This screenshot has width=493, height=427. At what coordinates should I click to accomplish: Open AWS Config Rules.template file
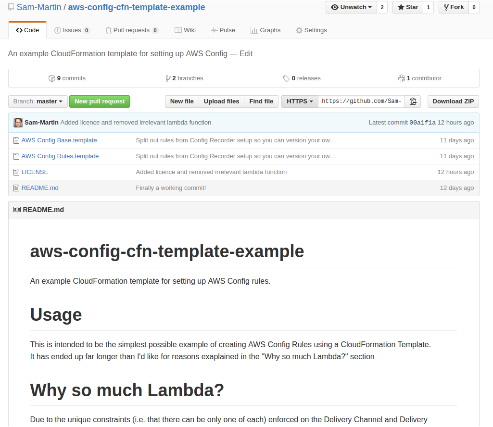(x=60, y=156)
